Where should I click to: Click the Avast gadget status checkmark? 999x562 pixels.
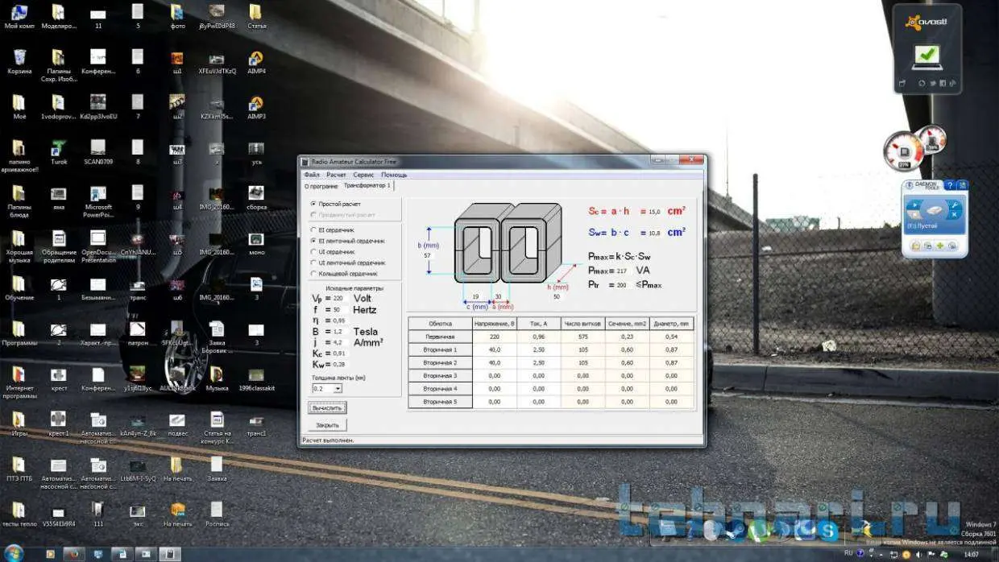(x=928, y=56)
